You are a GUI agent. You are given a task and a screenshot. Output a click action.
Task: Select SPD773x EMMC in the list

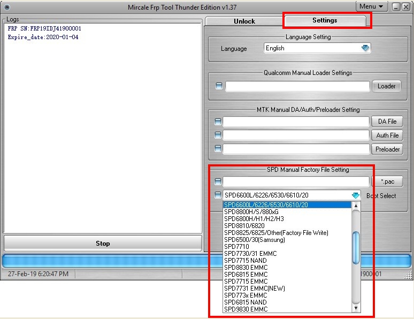[287, 295]
